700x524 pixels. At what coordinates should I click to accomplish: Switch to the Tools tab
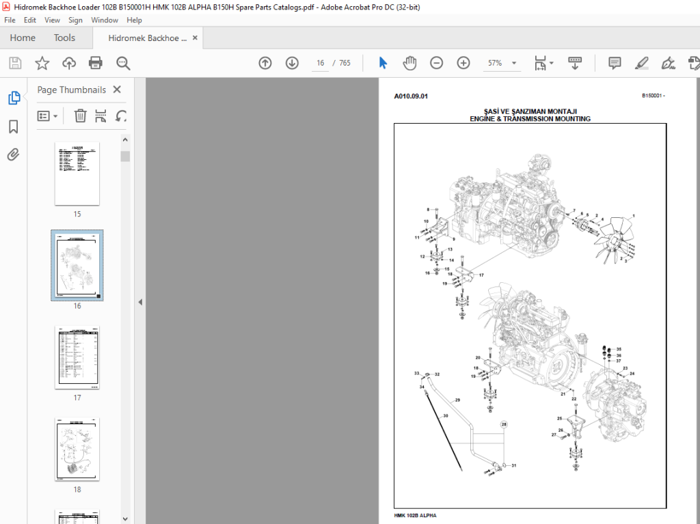(x=64, y=38)
